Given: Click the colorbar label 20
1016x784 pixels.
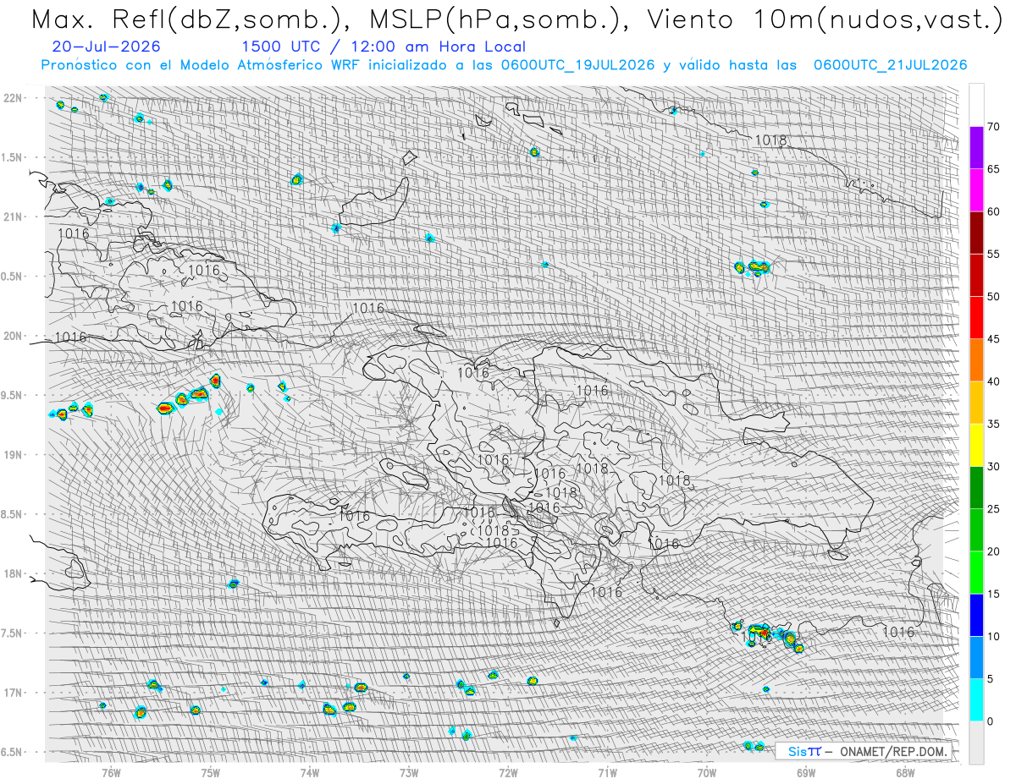Looking at the screenshot, I should 993,551.
